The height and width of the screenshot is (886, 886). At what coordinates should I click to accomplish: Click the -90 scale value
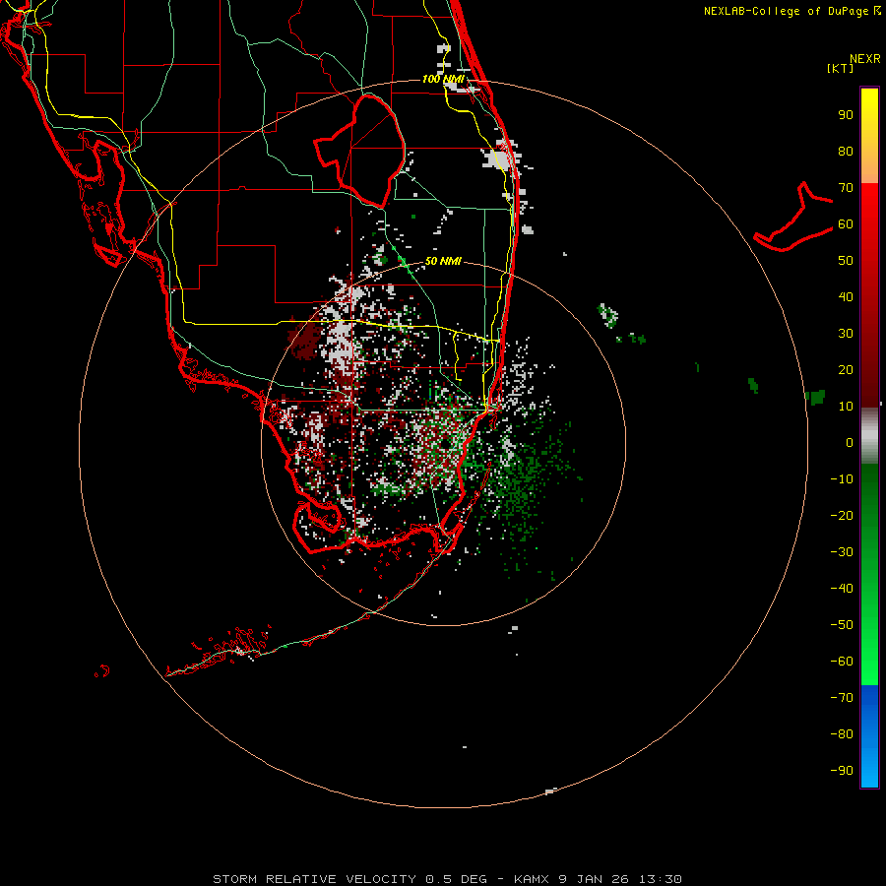pyautogui.click(x=842, y=771)
